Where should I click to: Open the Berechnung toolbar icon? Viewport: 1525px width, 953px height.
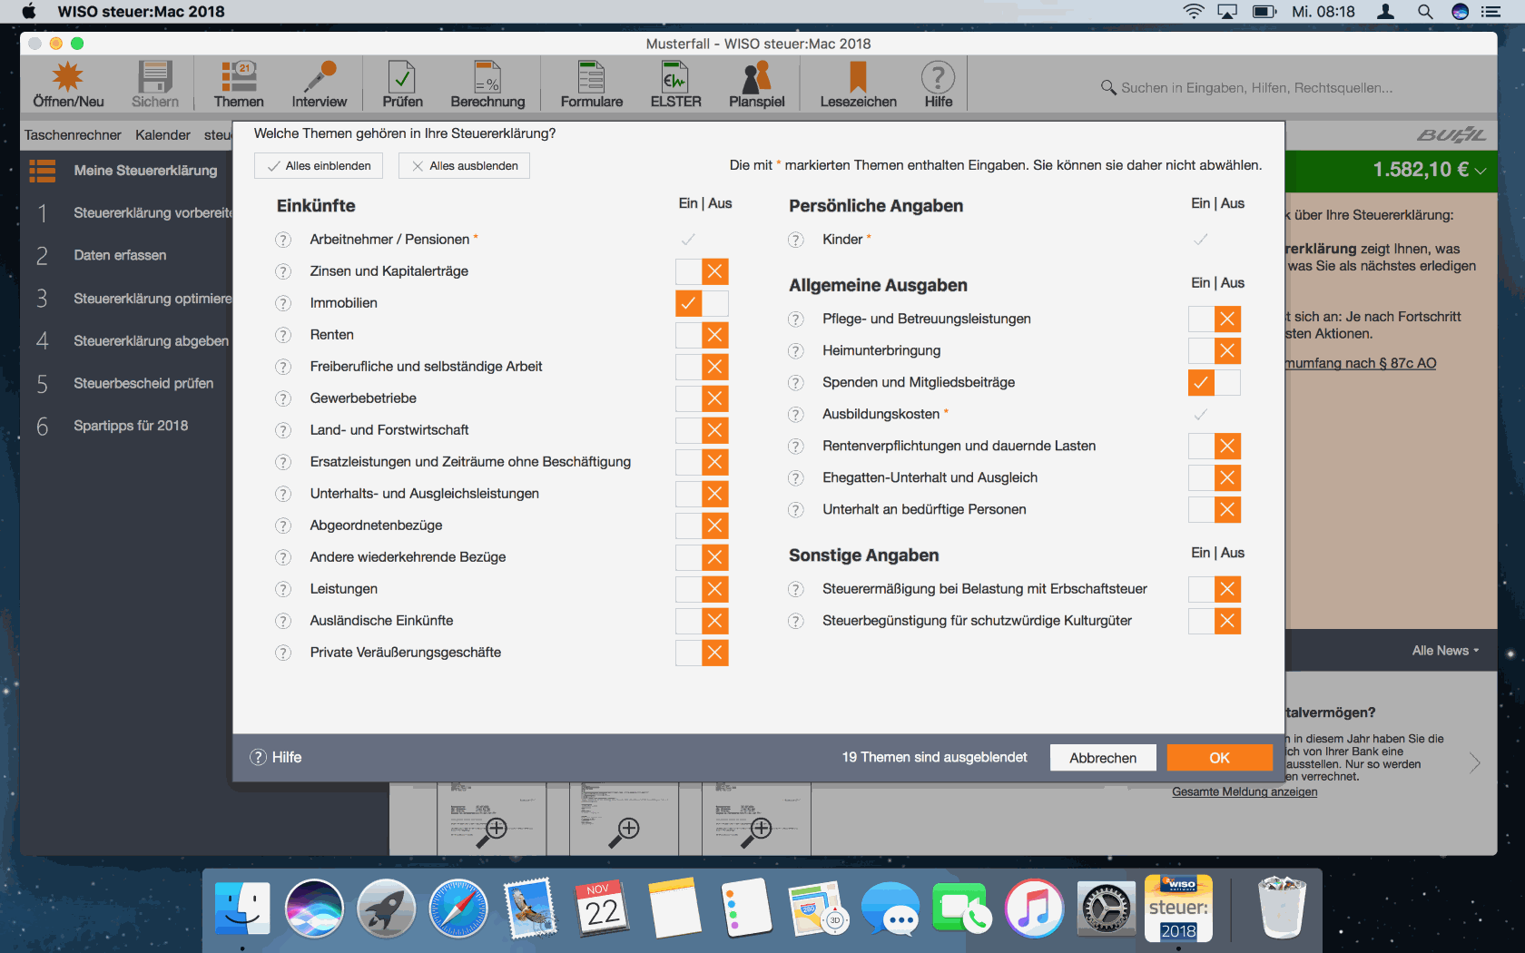(487, 84)
